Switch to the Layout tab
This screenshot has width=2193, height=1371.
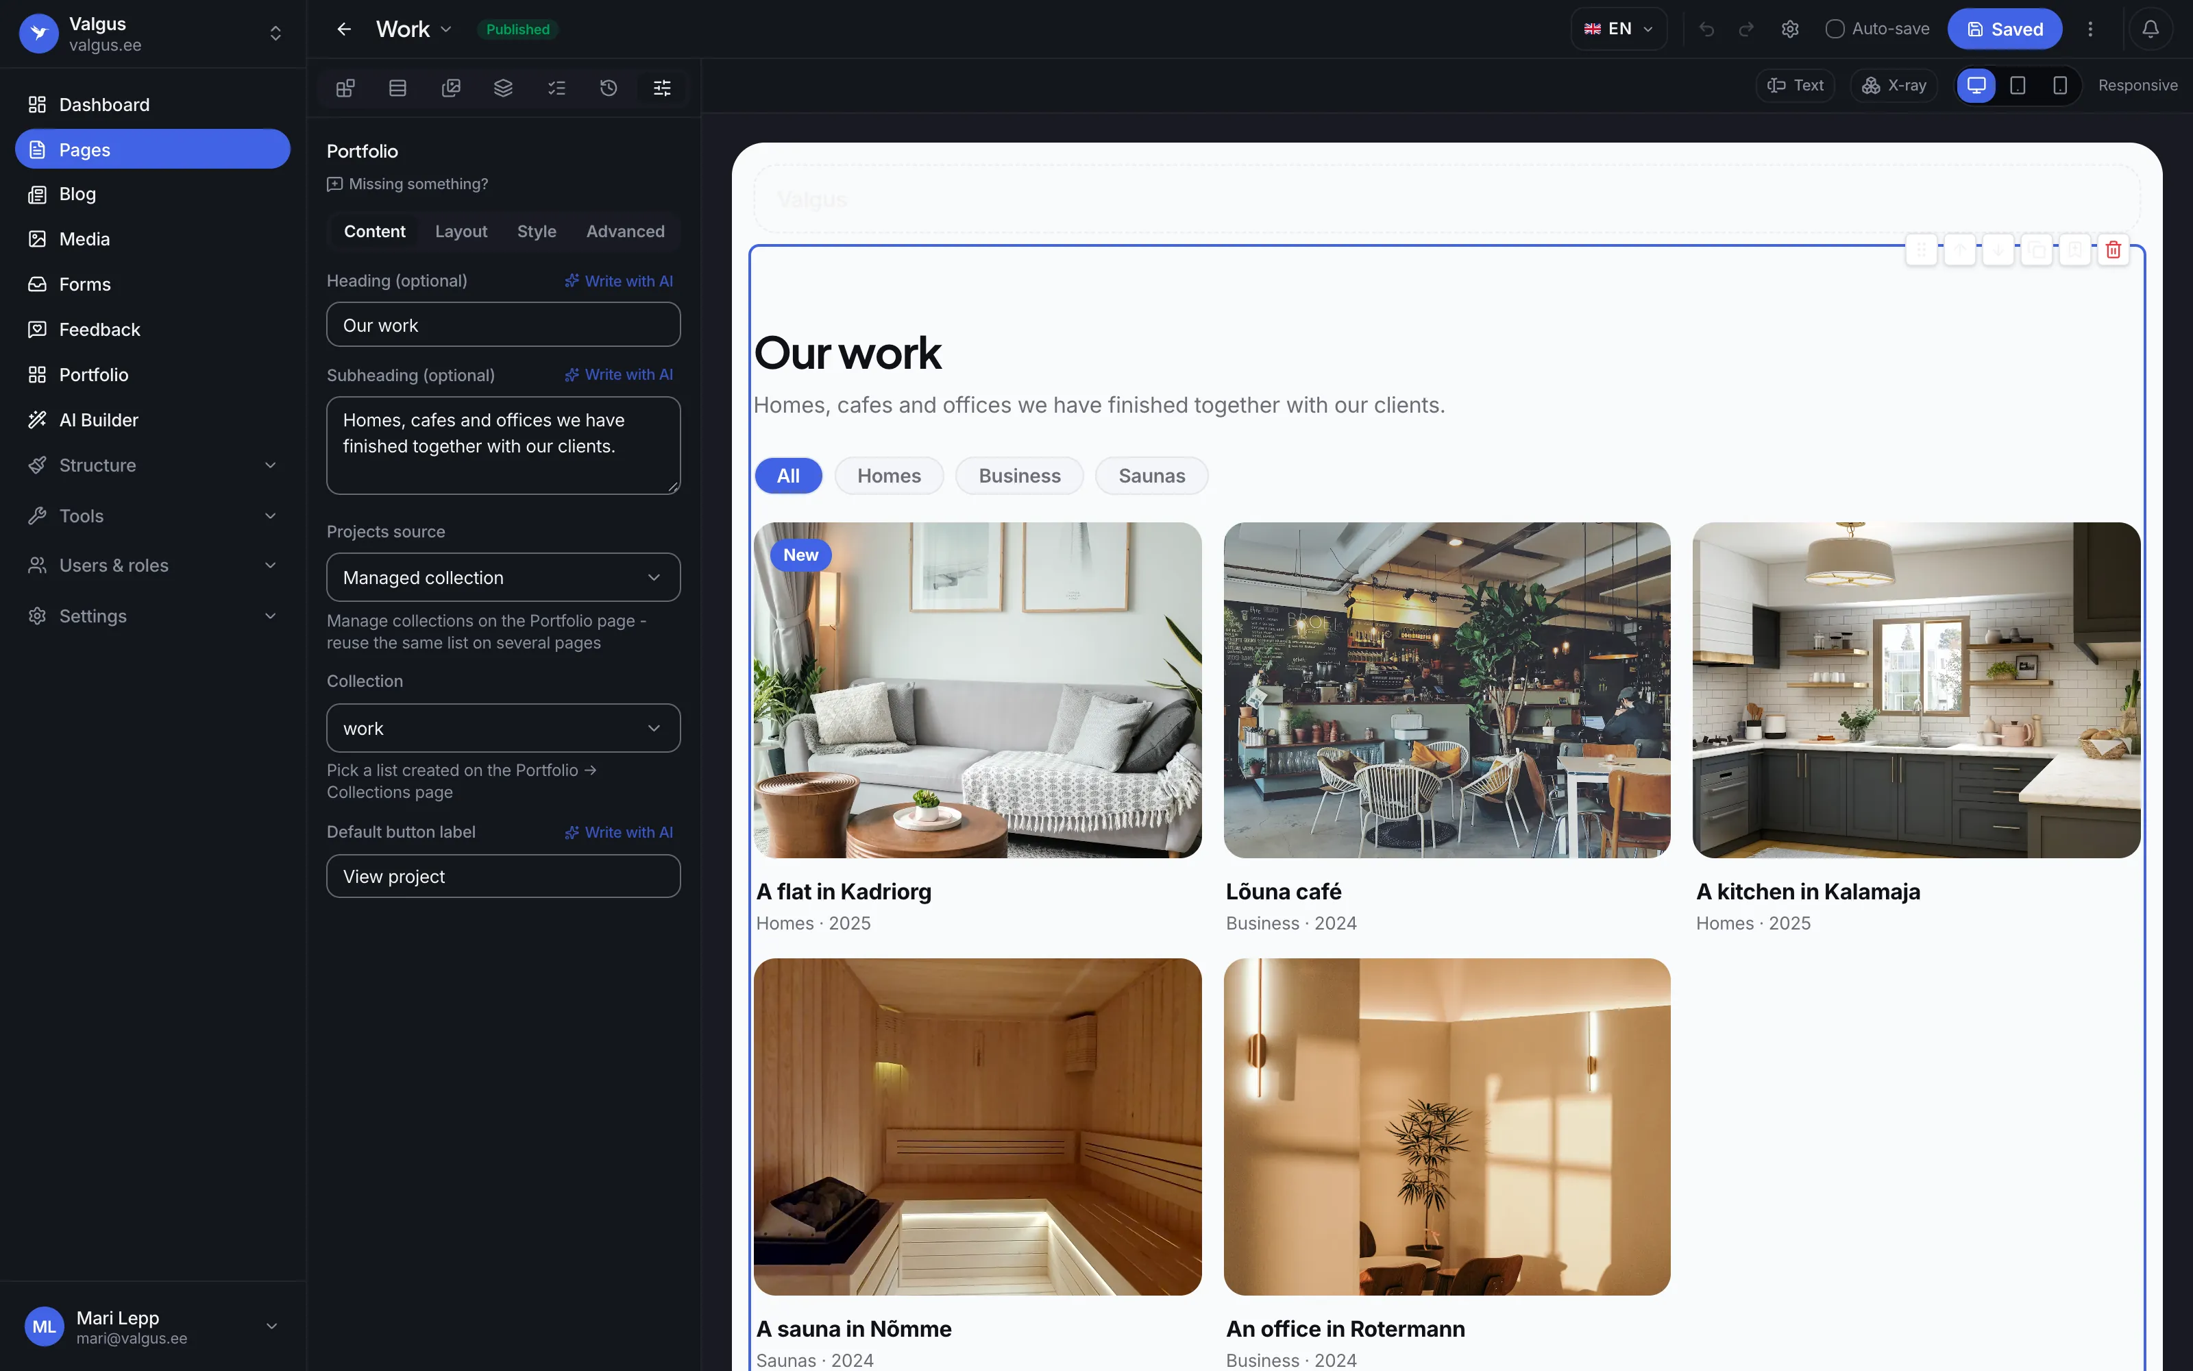coord(461,231)
